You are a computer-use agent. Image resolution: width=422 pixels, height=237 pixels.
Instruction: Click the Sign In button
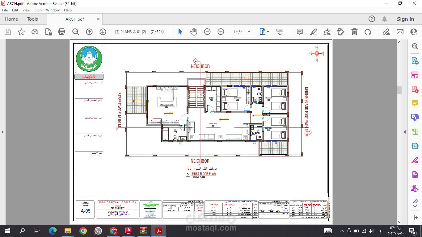[x=405, y=19]
